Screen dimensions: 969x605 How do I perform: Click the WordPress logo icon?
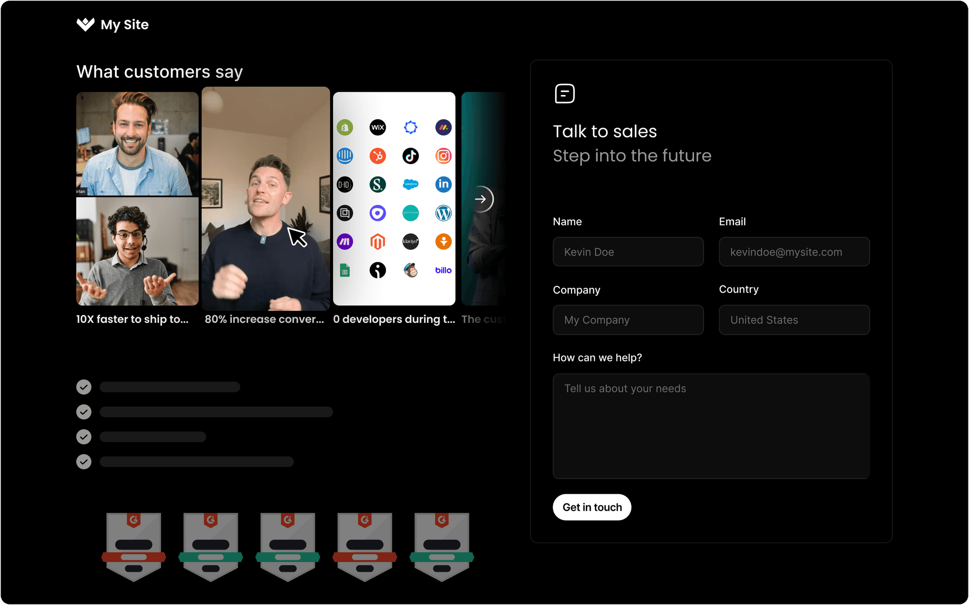click(x=443, y=213)
